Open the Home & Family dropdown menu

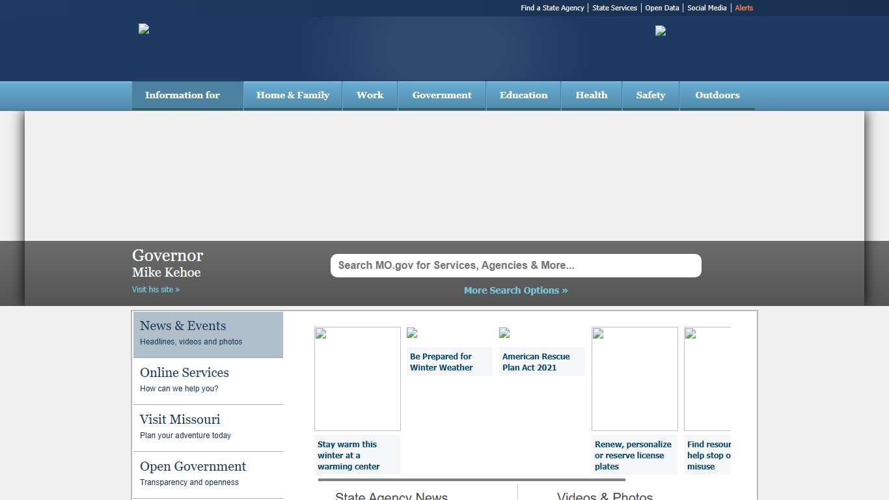(x=293, y=95)
